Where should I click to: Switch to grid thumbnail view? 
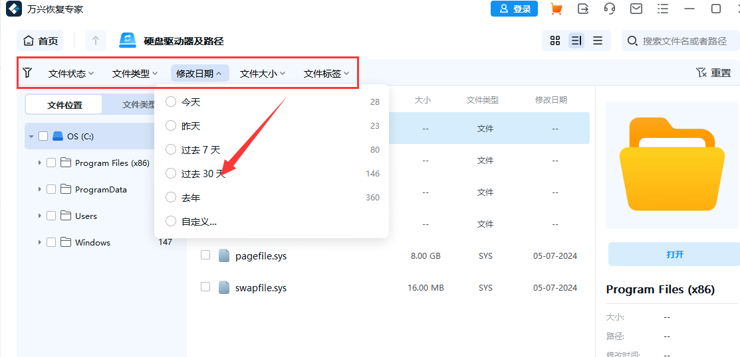555,40
